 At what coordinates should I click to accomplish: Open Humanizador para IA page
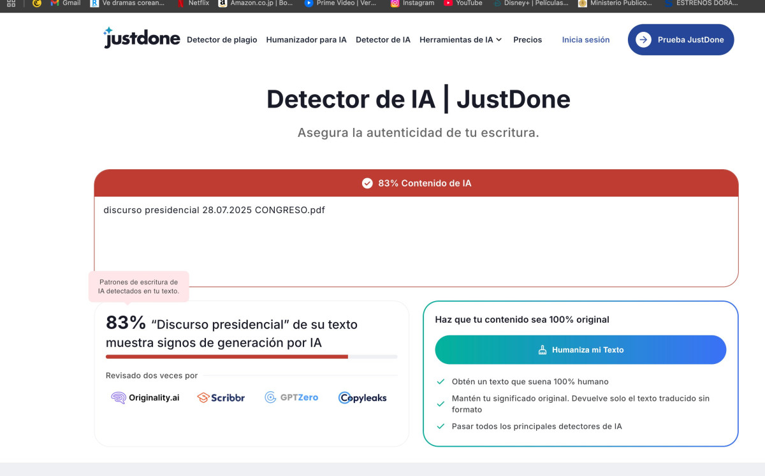point(307,39)
